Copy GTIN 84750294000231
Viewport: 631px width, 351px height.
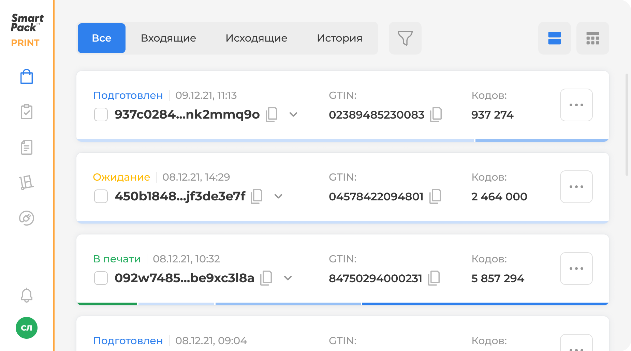pyautogui.click(x=434, y=278)
